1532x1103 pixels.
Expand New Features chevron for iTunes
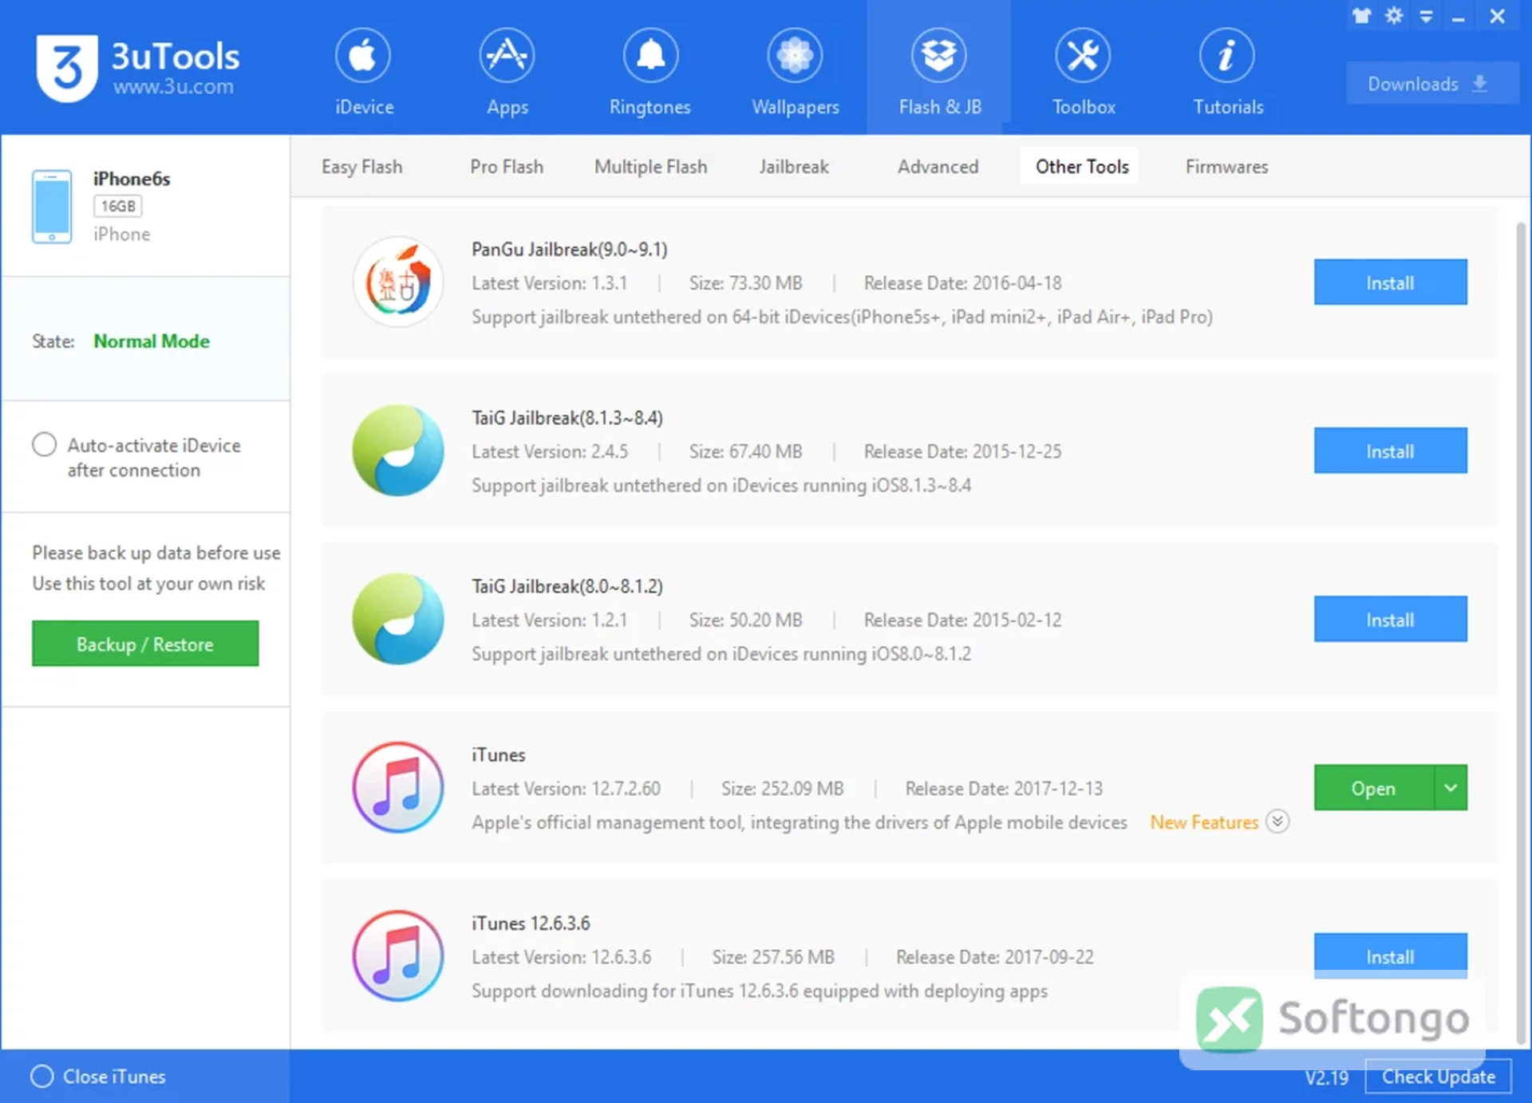(1277, 821)
